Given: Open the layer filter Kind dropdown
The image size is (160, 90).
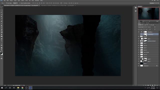Looking at the screenshot, I should [x=141, y=25].
